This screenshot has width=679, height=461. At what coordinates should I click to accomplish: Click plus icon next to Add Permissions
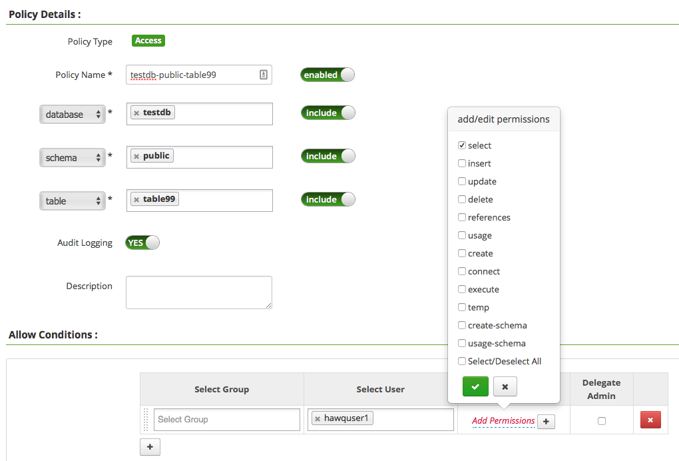[x=546, y=421]
